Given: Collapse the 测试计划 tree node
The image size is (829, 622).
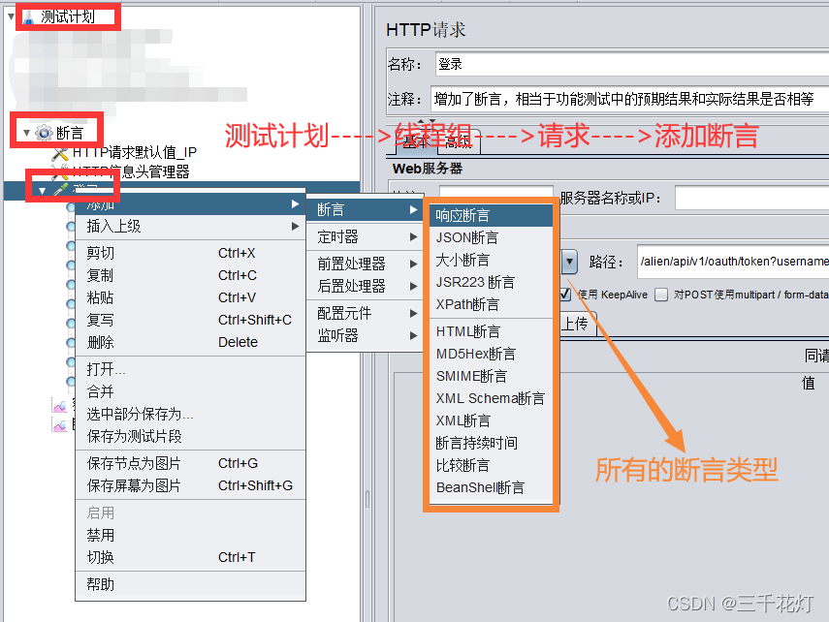Looking at the screenshot, I should coord(12,16).
